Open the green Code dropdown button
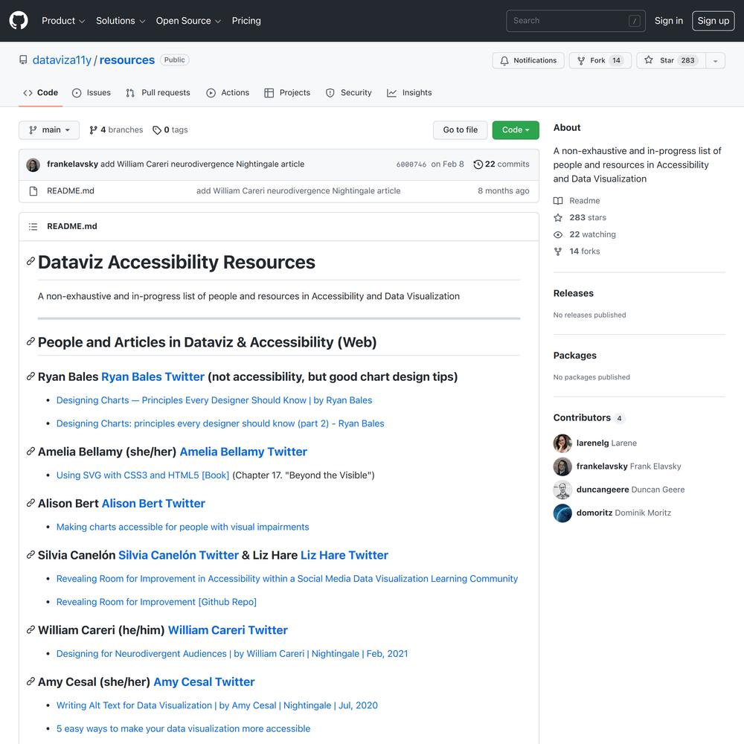Viewport: 744px width, 744px height. pos(516,130)
